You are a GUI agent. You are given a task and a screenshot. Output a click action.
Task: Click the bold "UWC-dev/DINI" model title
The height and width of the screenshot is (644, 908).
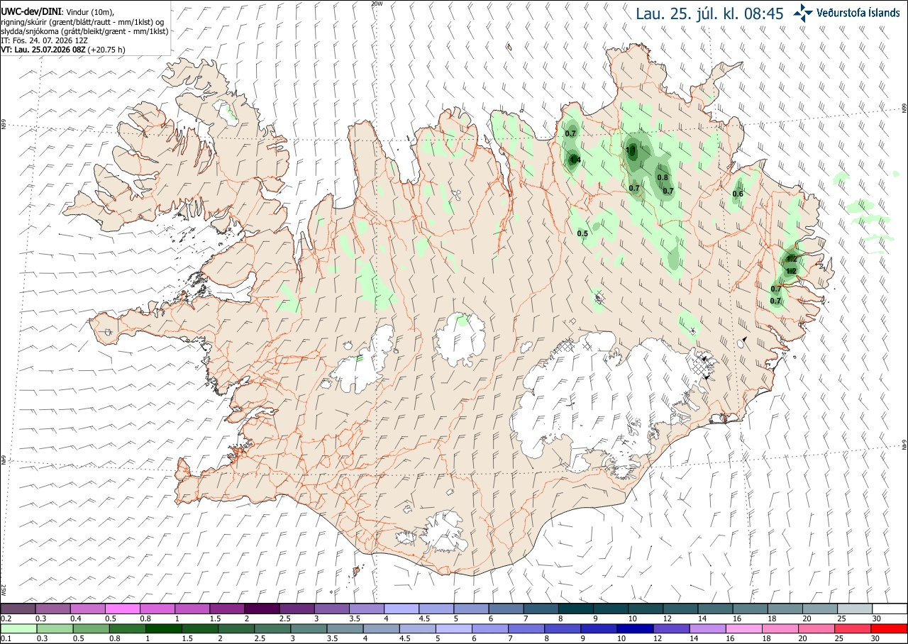[x=31, y=12]
